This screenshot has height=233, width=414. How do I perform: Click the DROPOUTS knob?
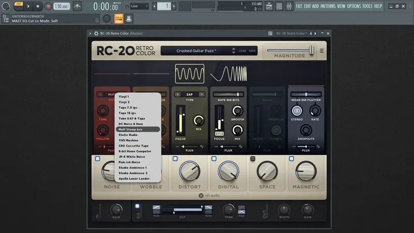coord(306,130)
